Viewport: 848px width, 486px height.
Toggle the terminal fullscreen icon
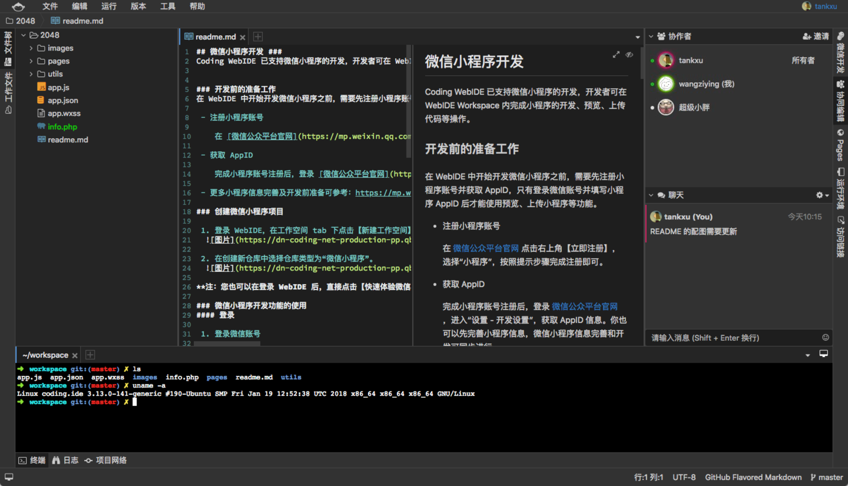tap(823, 353)
